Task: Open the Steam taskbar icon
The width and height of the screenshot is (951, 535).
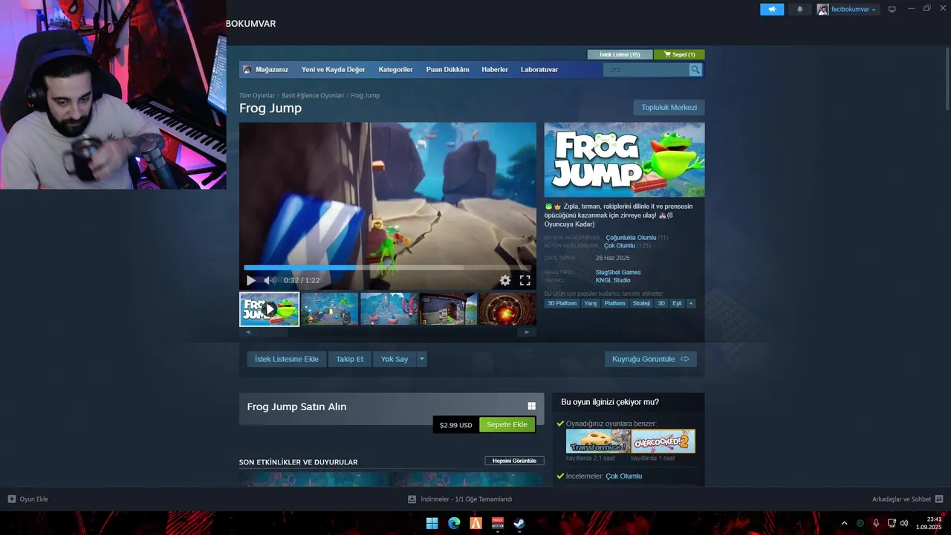Action: pos(519,523)
